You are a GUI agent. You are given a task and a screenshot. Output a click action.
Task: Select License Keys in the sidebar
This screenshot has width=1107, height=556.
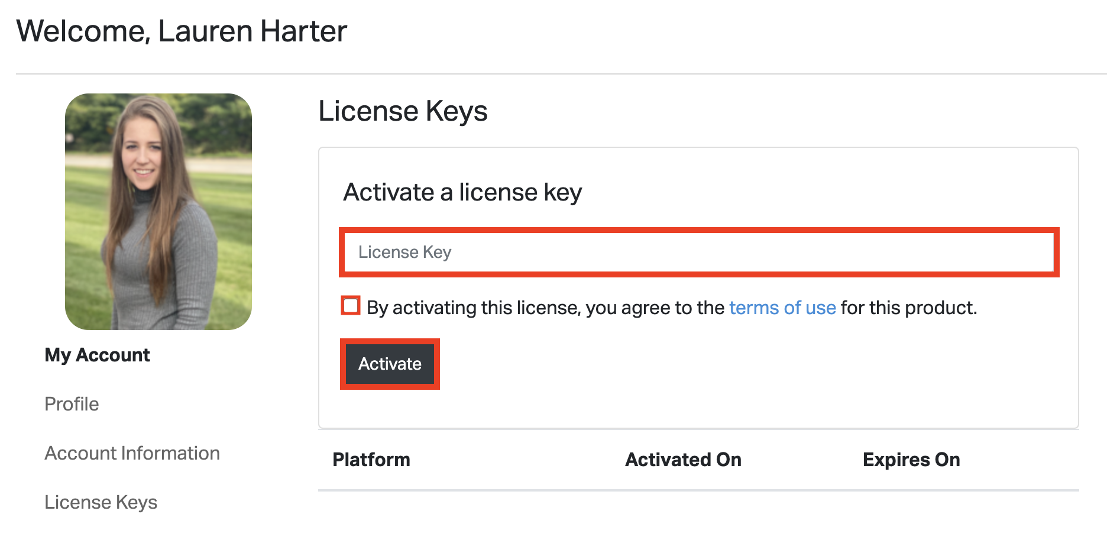coord(101,502)
